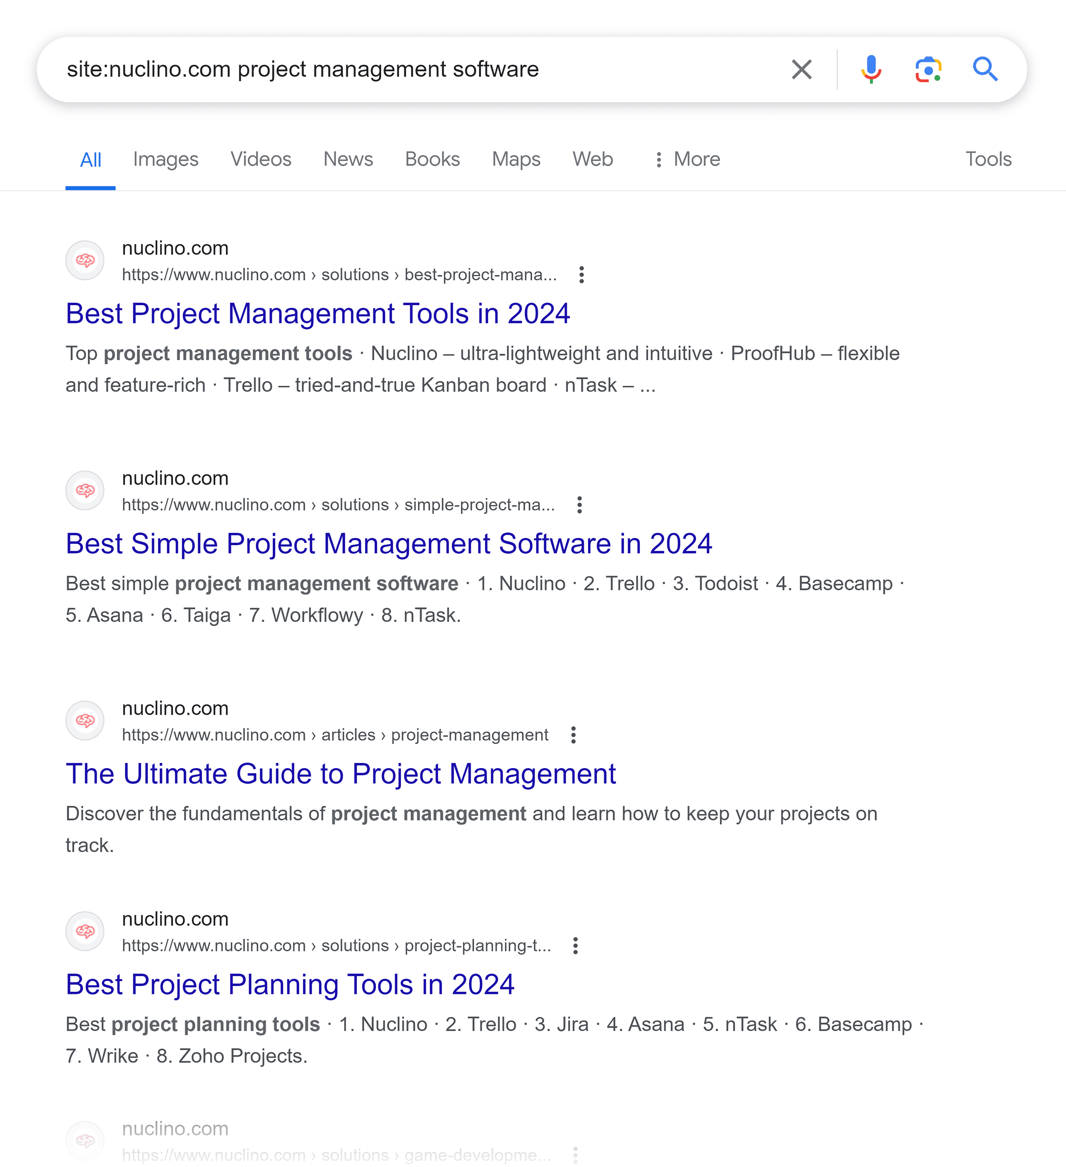Open "Best Project Management Tools in 2024"
This screenshot has height=1167, width=1066.
[318, 314]
